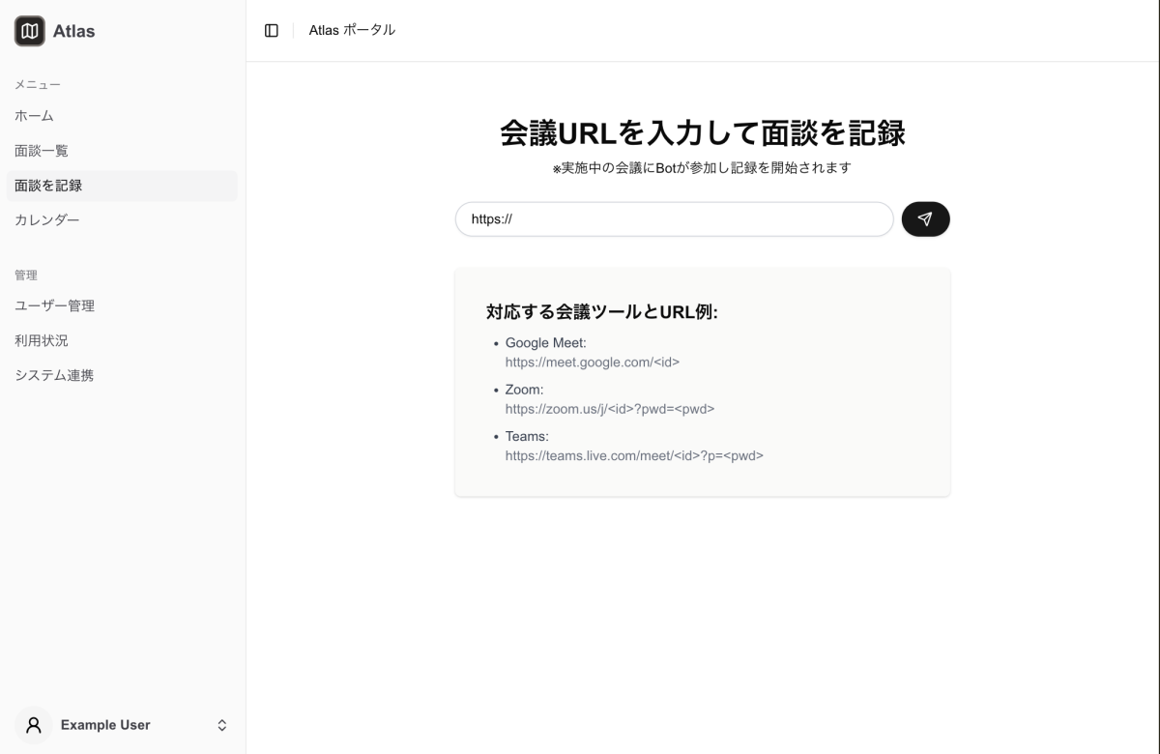Select 面談を記録 in the sidebar
The width and height of the screenshot is (1160, 754).
tap(48, 186)
